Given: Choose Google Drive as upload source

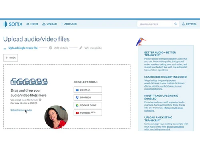Looking at the screenshot, I should (88, 105).
